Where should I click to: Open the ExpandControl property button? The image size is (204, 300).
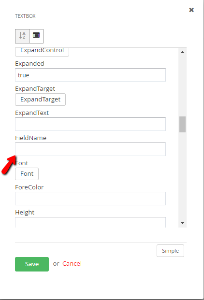click(x=42, y=52)
